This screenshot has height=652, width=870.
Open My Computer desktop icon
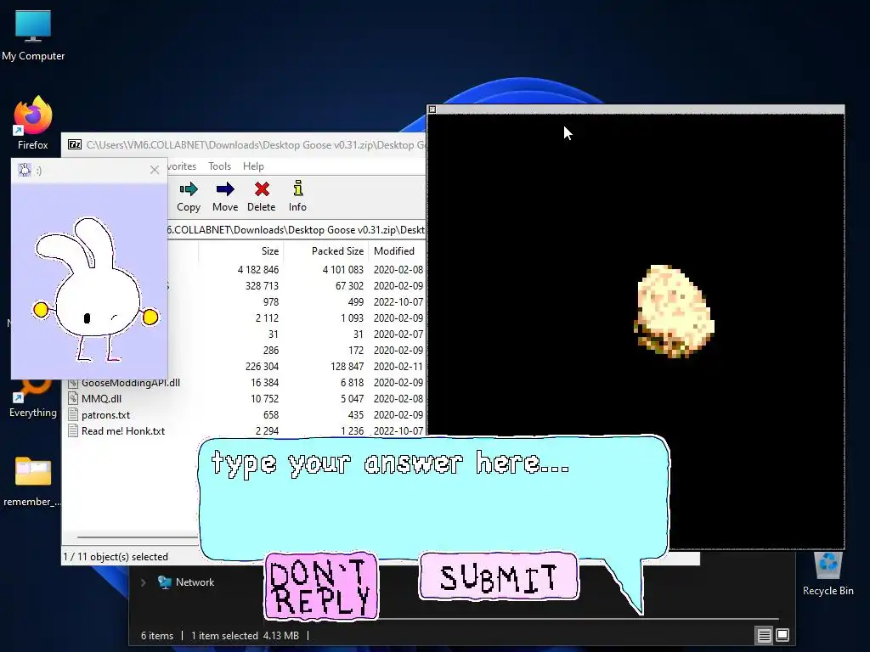33,35
